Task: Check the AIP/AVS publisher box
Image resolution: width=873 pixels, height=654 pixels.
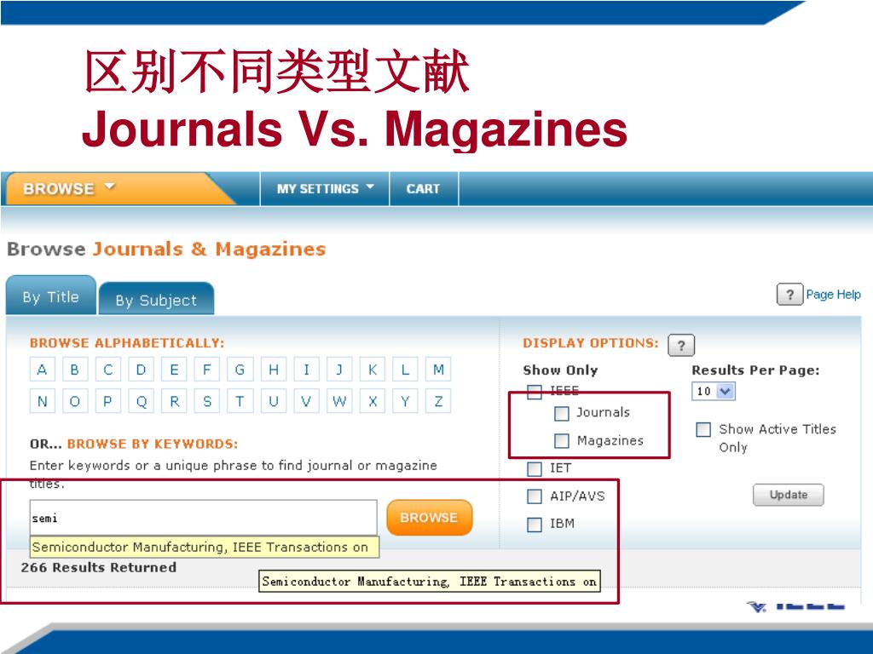Action: click(535, 496)
